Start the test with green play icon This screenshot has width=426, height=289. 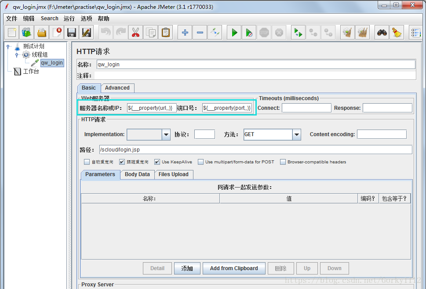pos(234,33)
